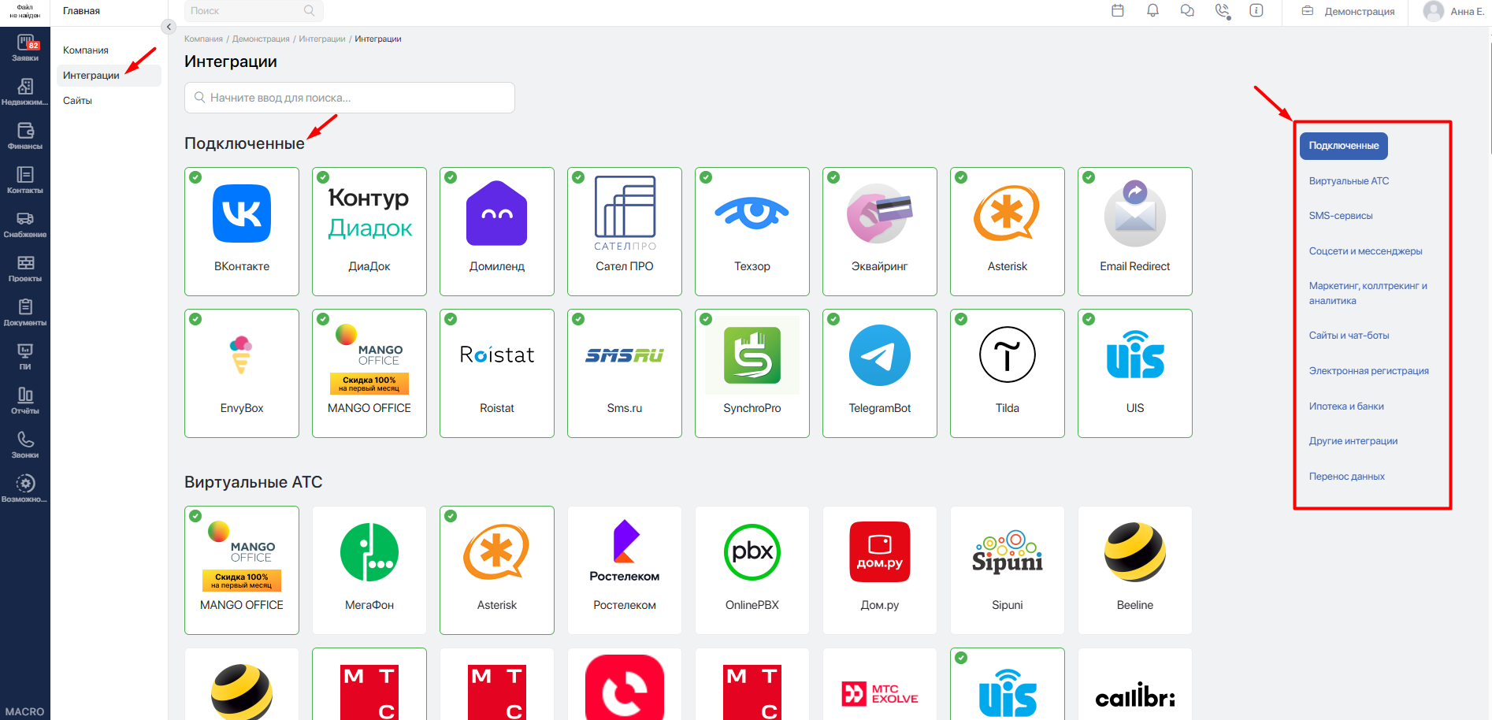
Task: Open the Звонки sidebar section
Action: click(25, 445)
